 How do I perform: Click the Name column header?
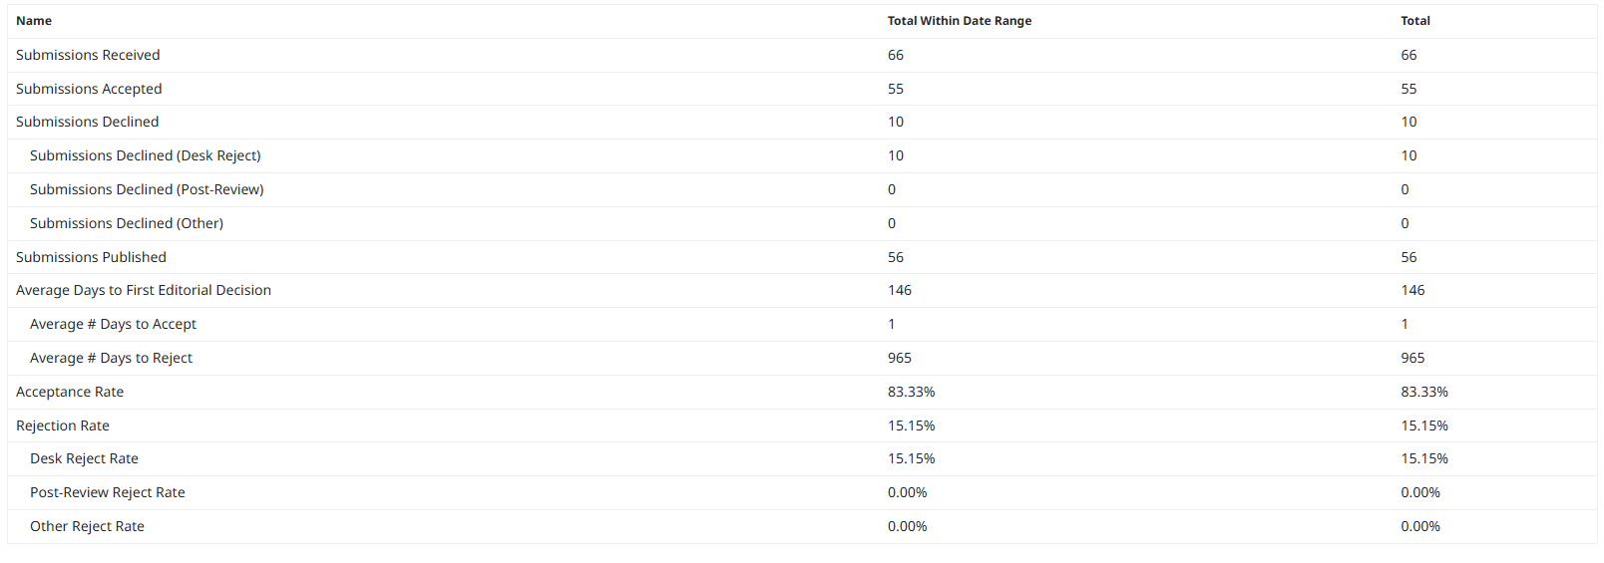34,21
